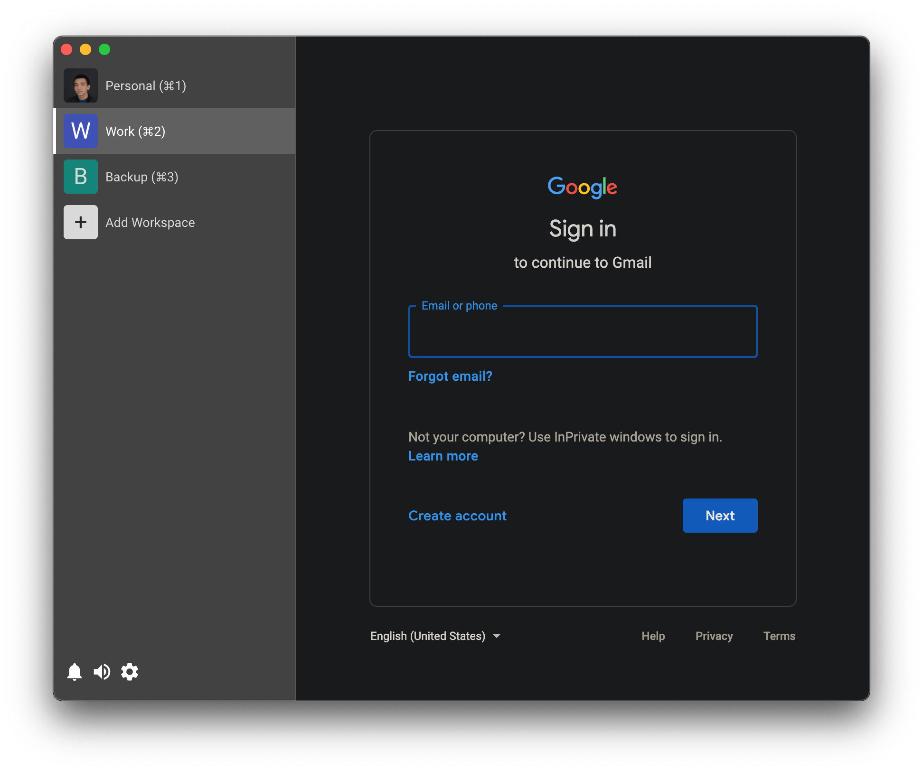This screenshot has height=771, width=923.
Task: Open the Privacy footer link
Action: click(x=714, y=636)
